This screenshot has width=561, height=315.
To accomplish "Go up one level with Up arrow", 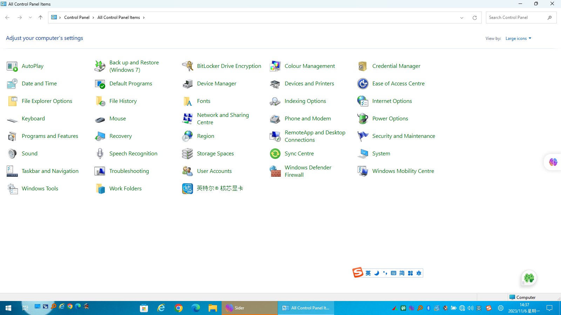I will (x=41, y=17).
